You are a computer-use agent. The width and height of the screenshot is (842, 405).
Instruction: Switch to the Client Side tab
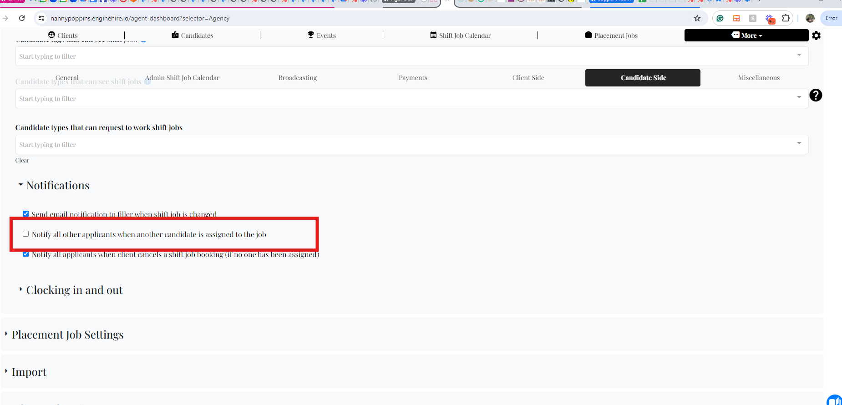tap(528, 78)
